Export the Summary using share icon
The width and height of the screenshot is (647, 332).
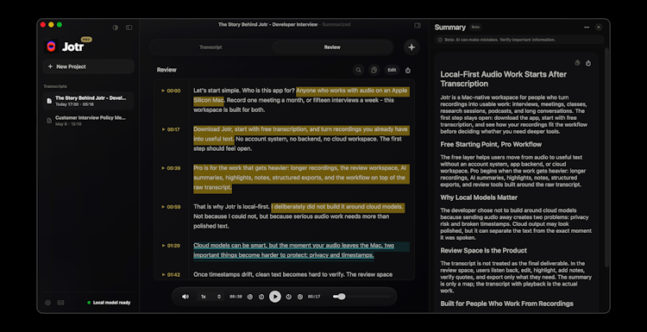click(x=588, y=63)
